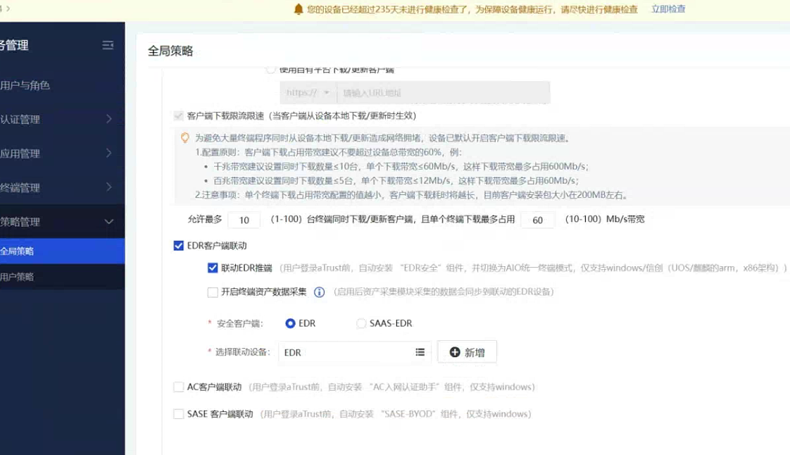Uncheck the EDR客户端联动 checkbox

[x=177, y=246]
